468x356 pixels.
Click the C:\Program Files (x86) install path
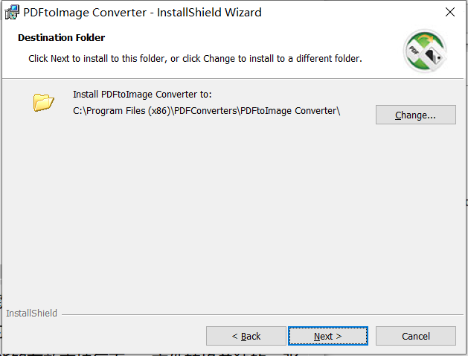point(207,111)
